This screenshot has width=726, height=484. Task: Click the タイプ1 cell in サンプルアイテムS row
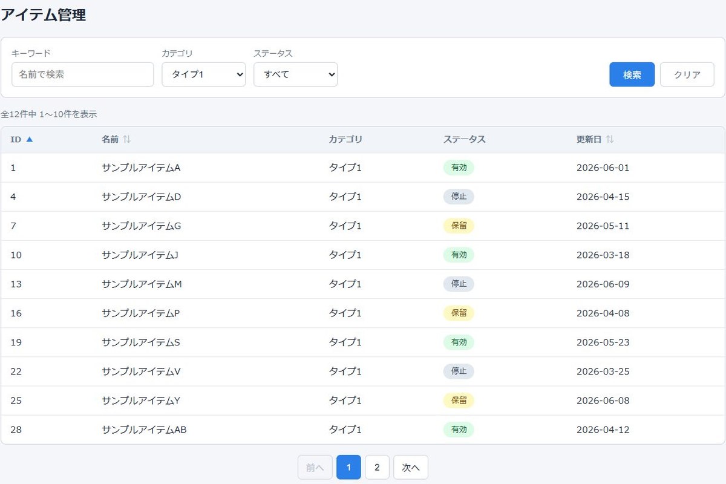point(345,342)
